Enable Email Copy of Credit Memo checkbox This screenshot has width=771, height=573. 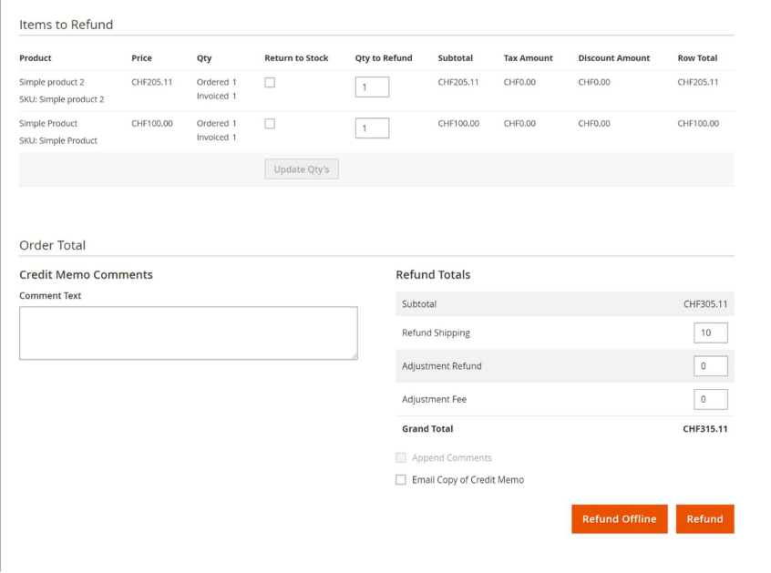[x=401, y=480]
